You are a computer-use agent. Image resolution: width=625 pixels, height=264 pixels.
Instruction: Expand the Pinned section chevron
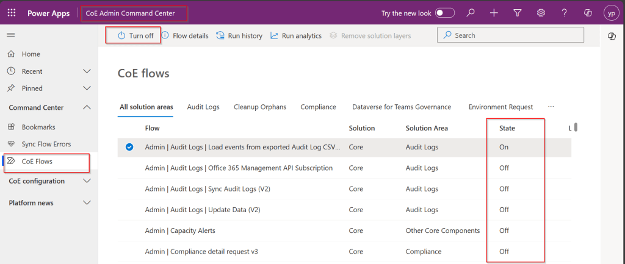tap(87, 88)
